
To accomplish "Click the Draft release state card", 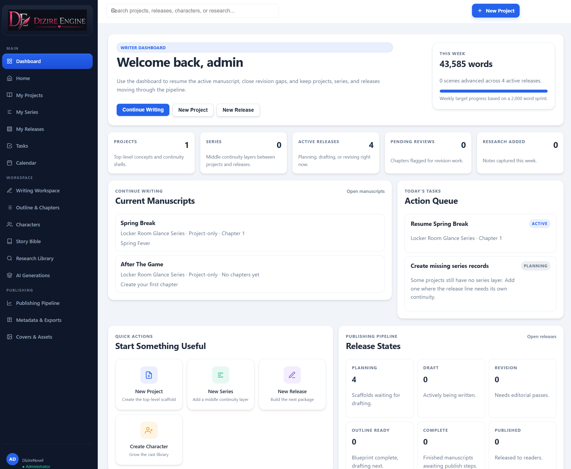I will (x=451, y=388).
